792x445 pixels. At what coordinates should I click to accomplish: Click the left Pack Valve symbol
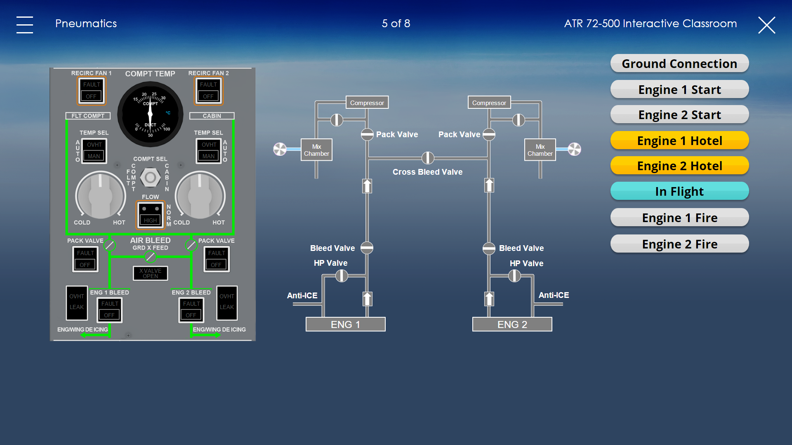(367, 134)
